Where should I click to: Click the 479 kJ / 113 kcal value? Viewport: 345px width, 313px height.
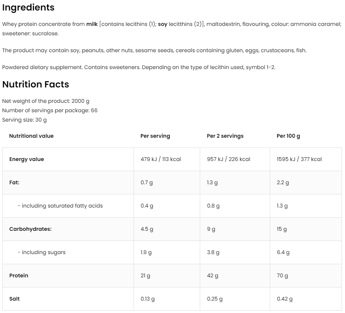click(x=161, y=159)
